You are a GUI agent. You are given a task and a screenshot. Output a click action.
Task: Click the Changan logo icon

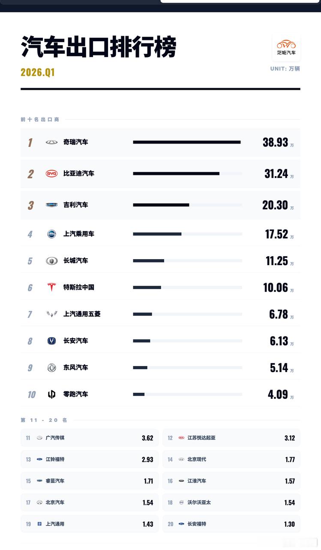51,341
